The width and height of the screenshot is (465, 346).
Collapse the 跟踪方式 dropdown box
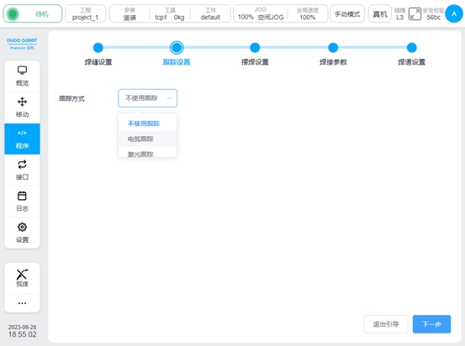[x=148, y=98]
